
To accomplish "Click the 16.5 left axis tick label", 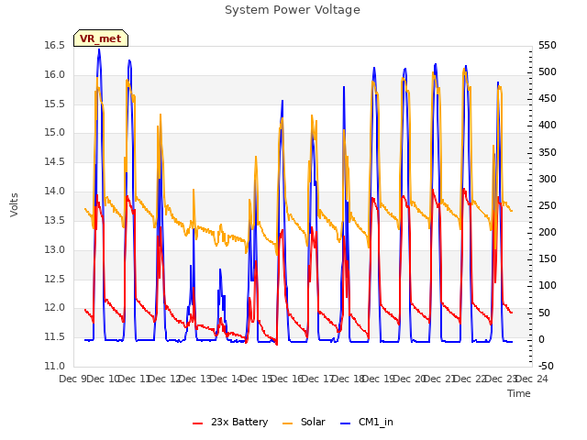I will [x=54, y=45].
